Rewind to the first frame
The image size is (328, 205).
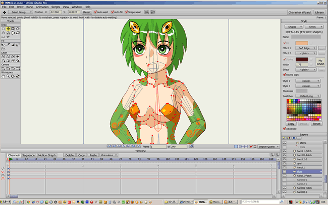(109, 146)
